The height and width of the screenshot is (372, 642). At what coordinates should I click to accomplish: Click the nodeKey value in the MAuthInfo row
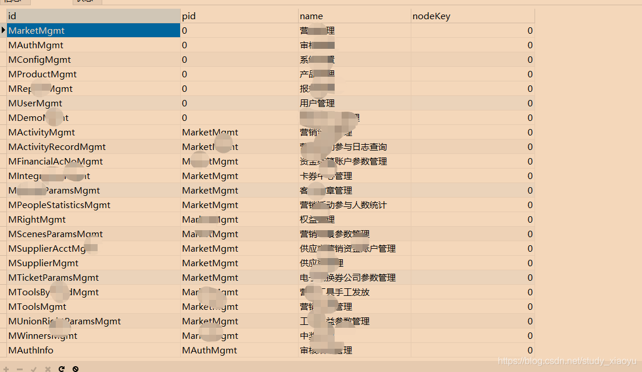point(473,350)
